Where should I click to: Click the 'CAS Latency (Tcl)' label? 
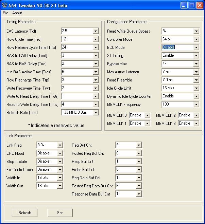(x=21, y=31)
